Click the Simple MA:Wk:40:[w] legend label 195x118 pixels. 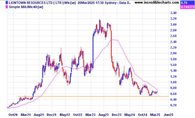26,7
